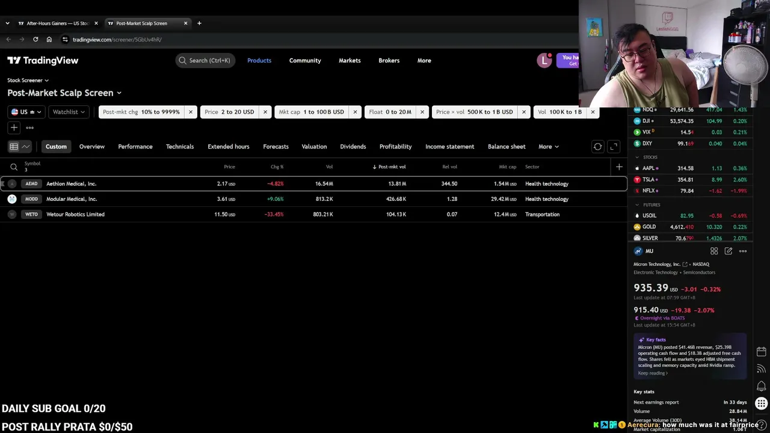Open the MU advanced chart grid icon
Image resolution: width=770 pixels, height=433 pixels.
pyautogui.click(x=714, y=251)
